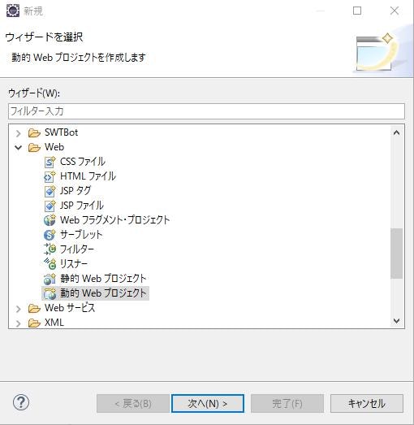Click the Web フラグメント・プロジェクト globe icon
Image resolution: width=414 pixels, height=425 pixels.
pyautogui.click(x=50, y=220)
